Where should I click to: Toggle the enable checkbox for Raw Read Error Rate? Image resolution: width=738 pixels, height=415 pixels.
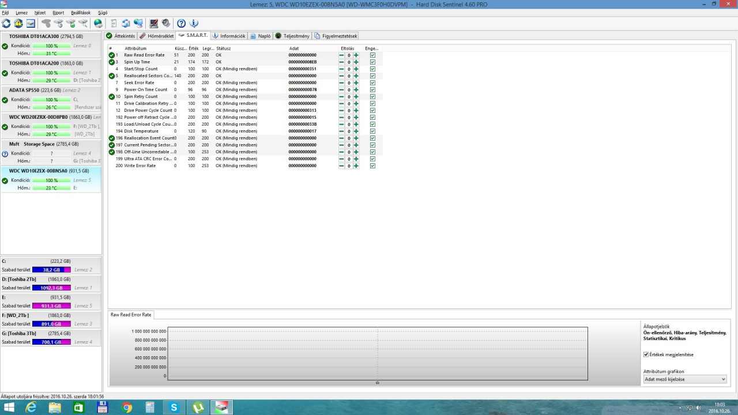pos(372,55)
